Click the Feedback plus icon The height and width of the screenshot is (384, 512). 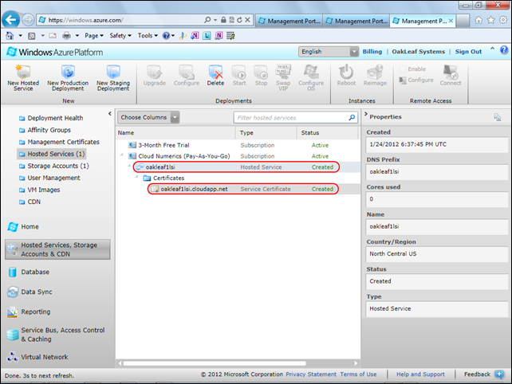click(x=499, y=374)
